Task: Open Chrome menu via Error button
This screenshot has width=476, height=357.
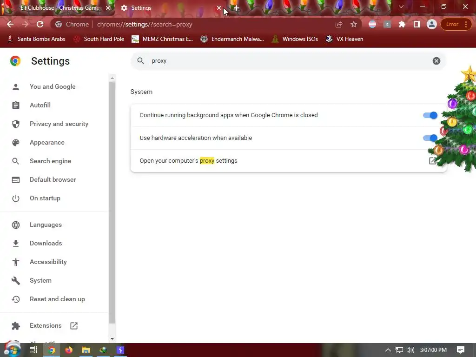Action: pyautogui.click(x=456, y=24)
